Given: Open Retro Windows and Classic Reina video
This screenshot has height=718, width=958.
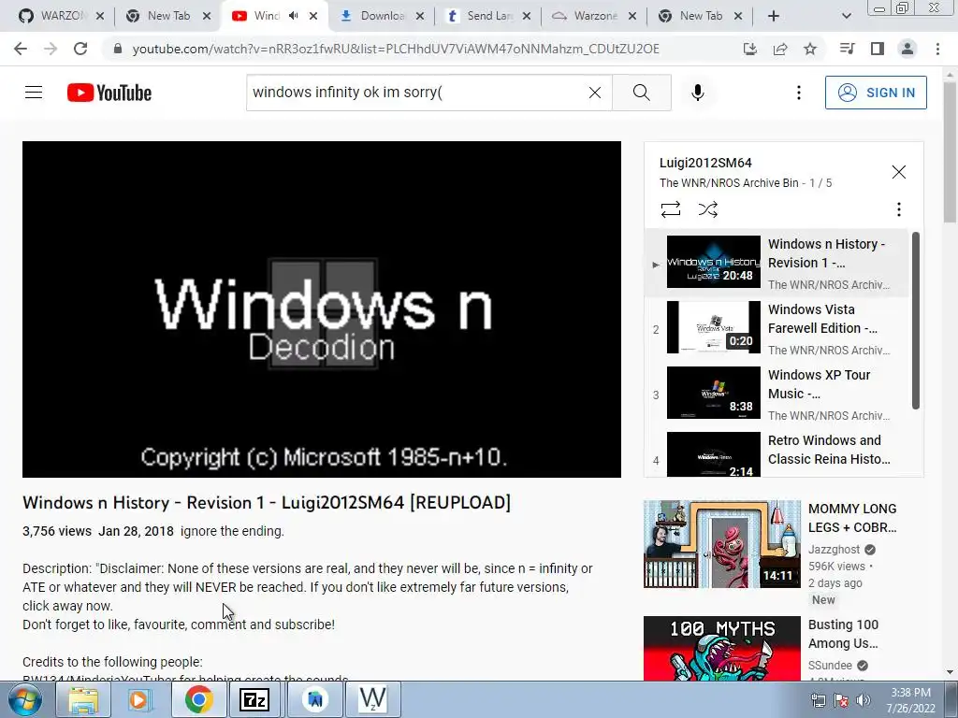Looking at the screenshot, I should click(777, 453).
